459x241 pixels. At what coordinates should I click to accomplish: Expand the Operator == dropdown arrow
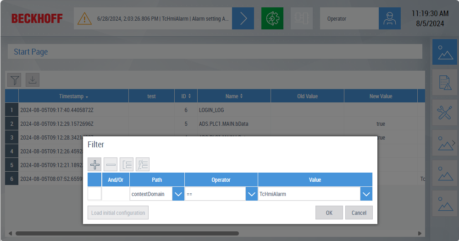(251, 194)
